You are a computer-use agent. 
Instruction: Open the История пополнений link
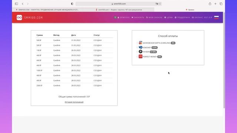tap(74, 102)
